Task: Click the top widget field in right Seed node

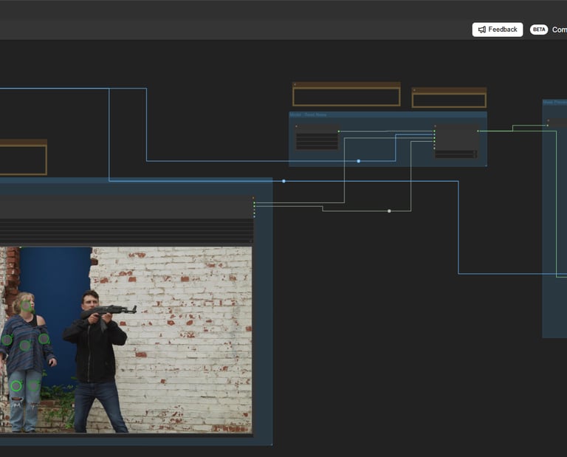Action: 456,152
